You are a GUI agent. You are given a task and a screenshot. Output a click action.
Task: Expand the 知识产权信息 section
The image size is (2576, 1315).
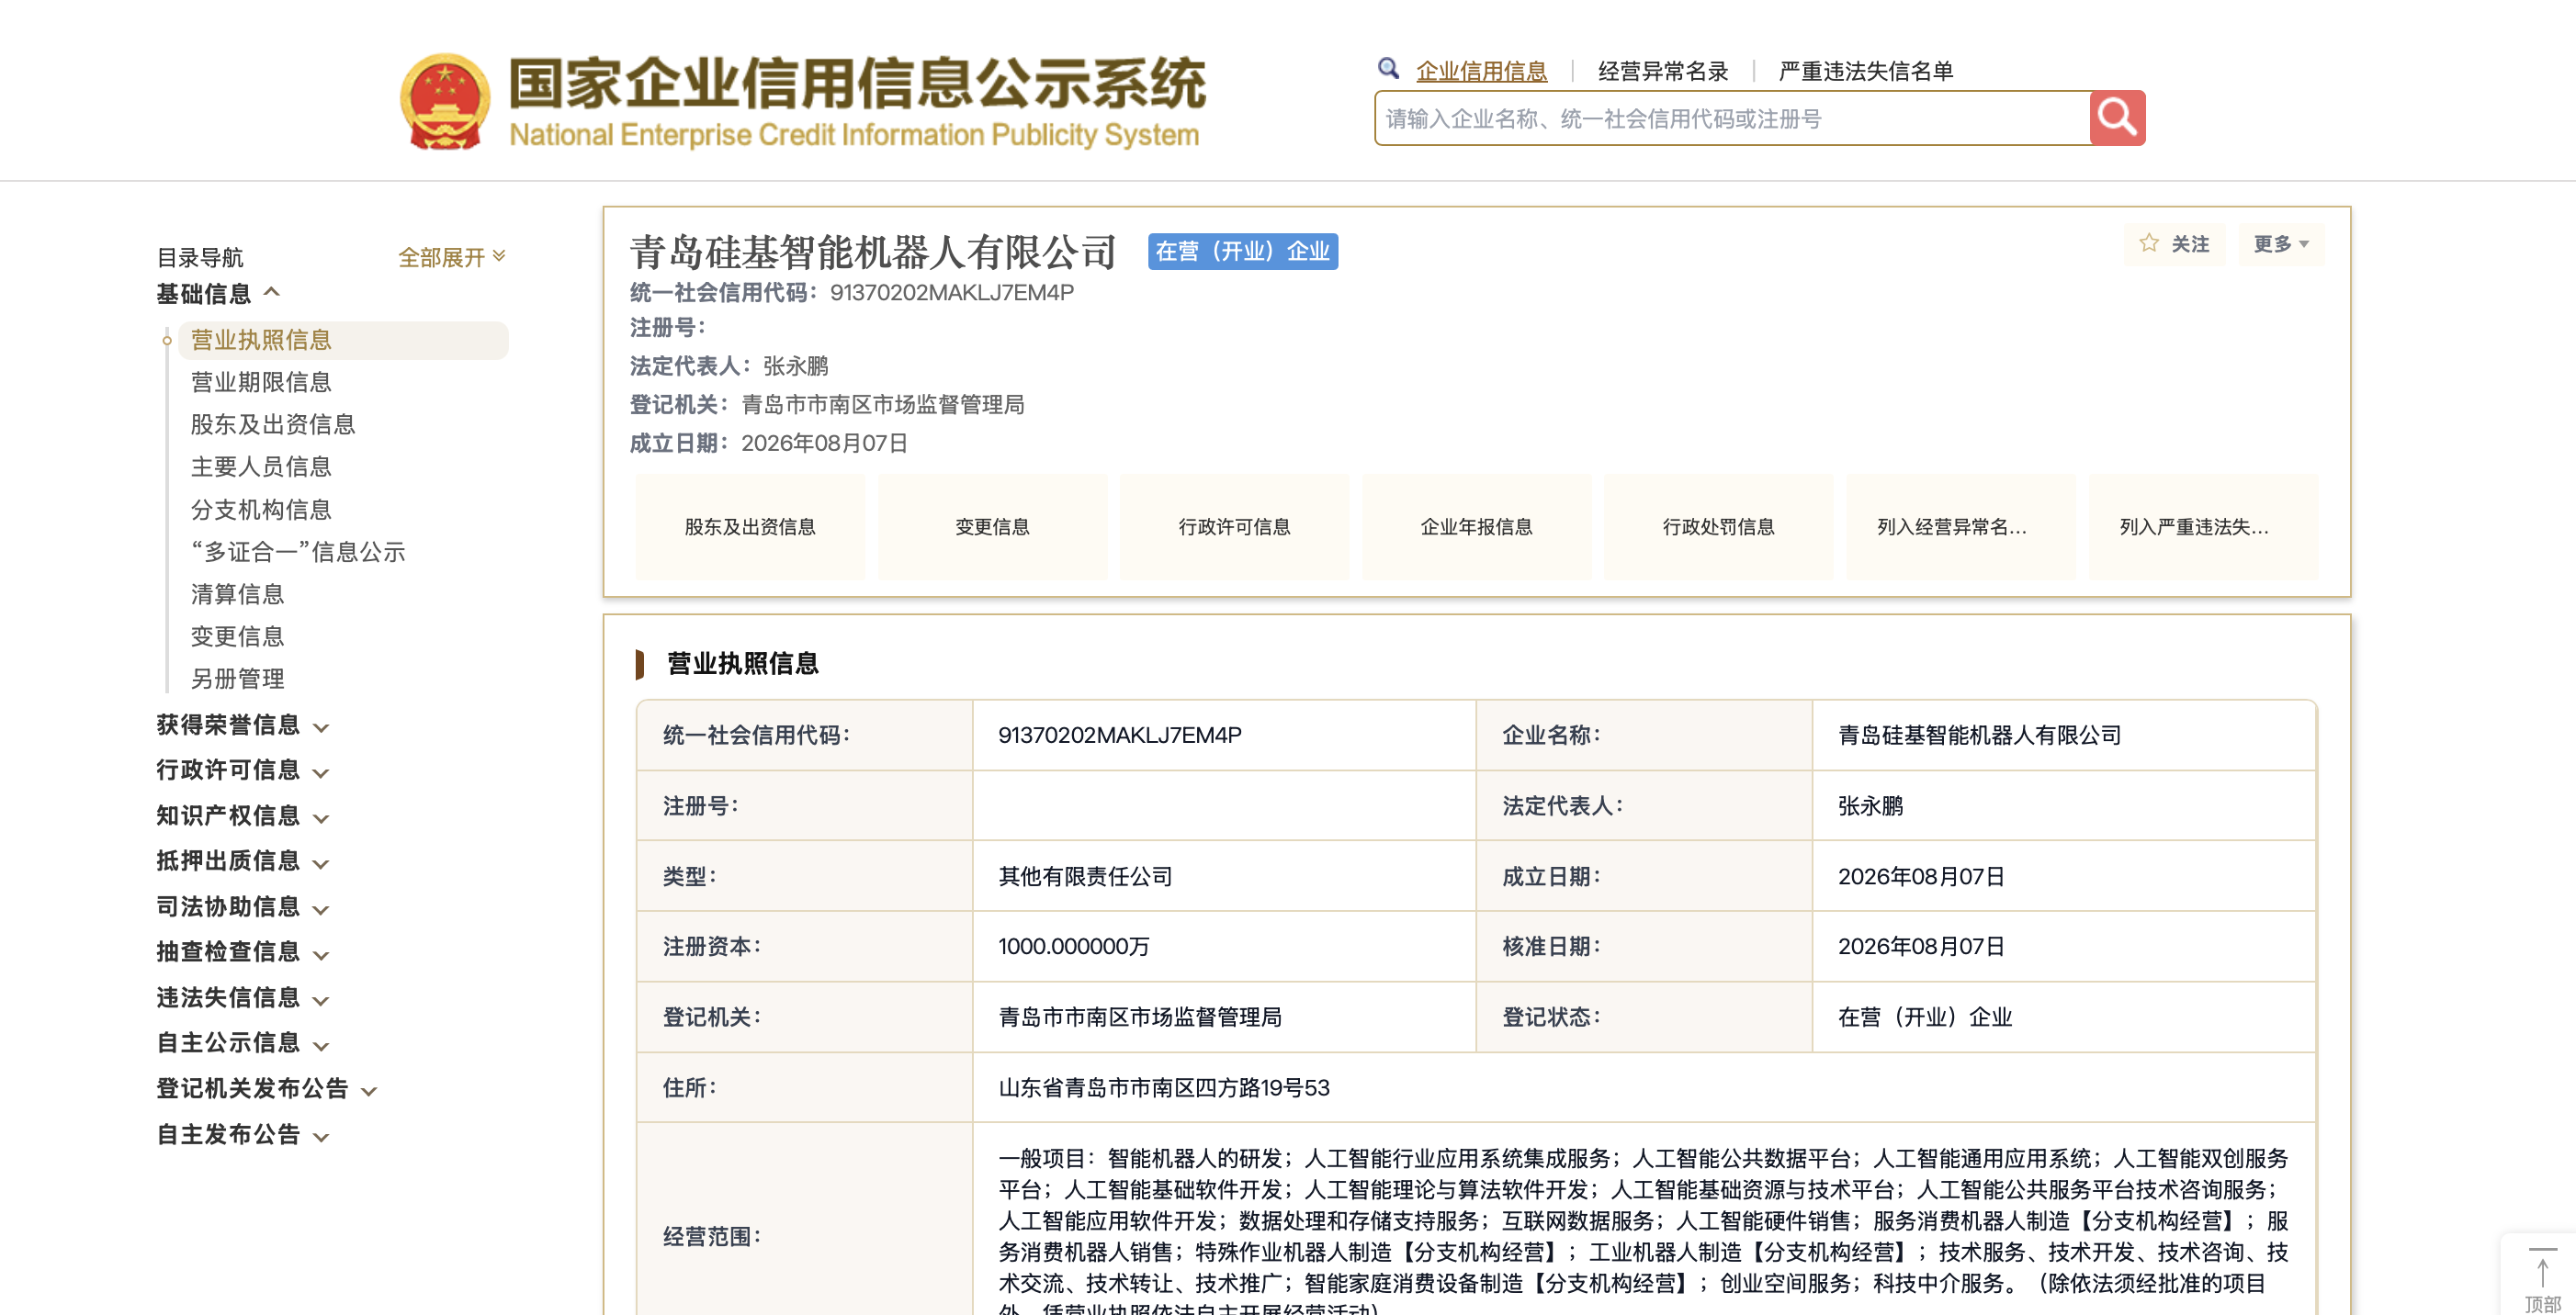(x=242, y=816)
